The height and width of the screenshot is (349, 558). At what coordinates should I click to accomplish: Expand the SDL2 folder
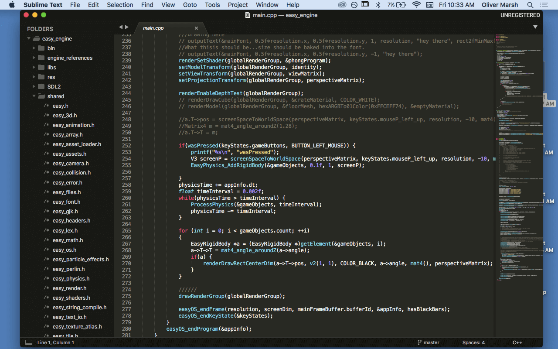(x=34, y=86)
